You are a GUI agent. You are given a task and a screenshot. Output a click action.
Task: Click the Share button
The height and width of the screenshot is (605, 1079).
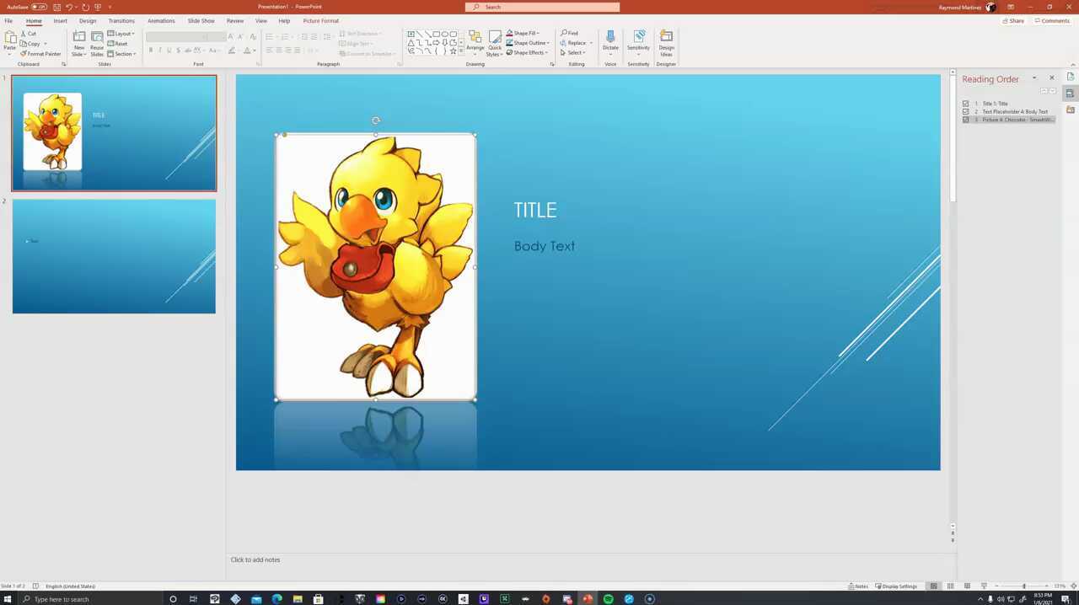[x=1014, y=21]
